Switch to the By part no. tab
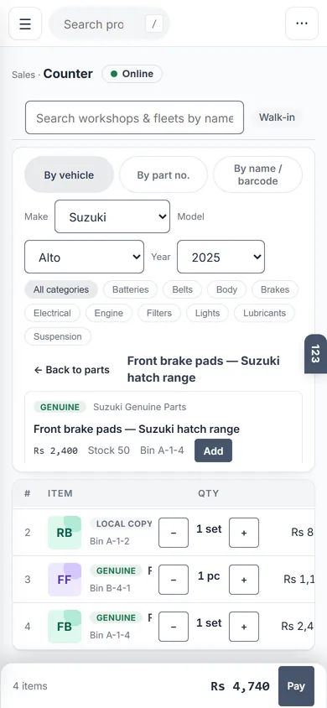This screenshot has width=327, height=708. point(163,174)
